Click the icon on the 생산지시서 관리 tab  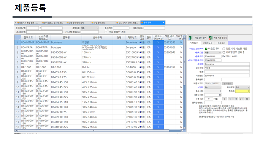[x=117, y=23]
